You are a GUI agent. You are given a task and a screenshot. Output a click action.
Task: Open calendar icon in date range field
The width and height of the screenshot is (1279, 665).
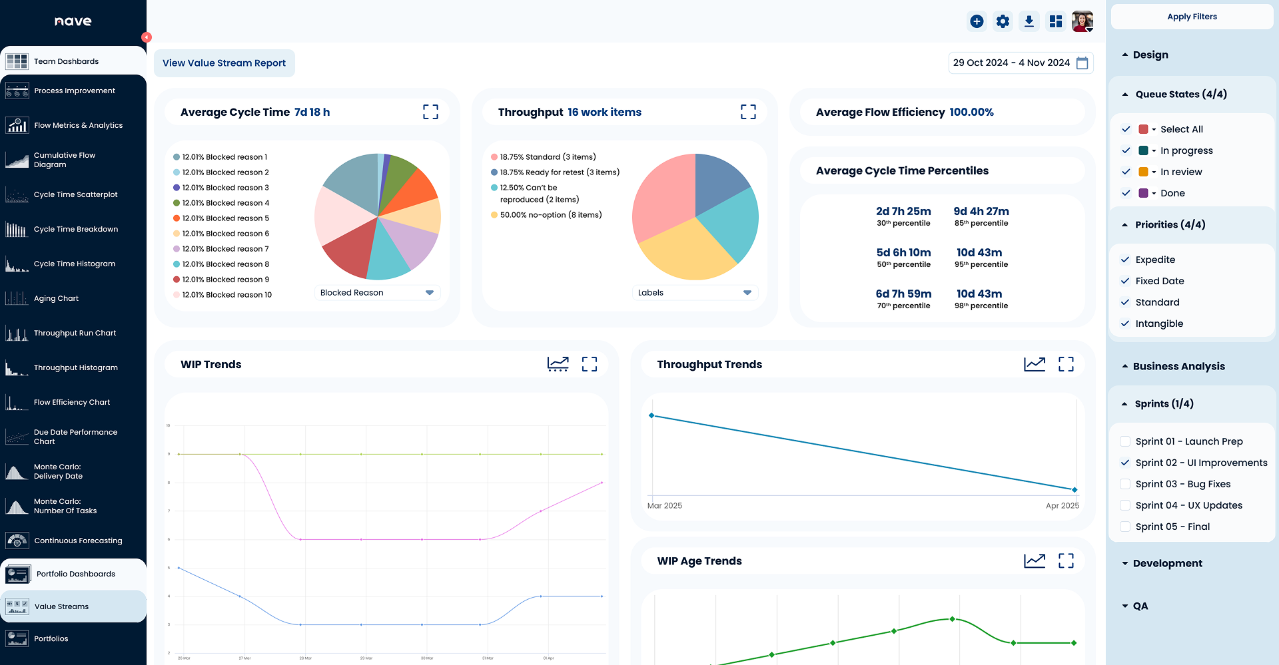(1082, 63)
